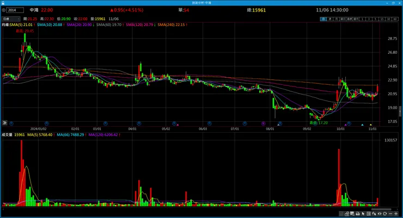Image resolution: width=403 pixels, height=218 pixels.
Task: Click the vertical scrollbar at chart right edge
Action: click(x=400, y=111)
